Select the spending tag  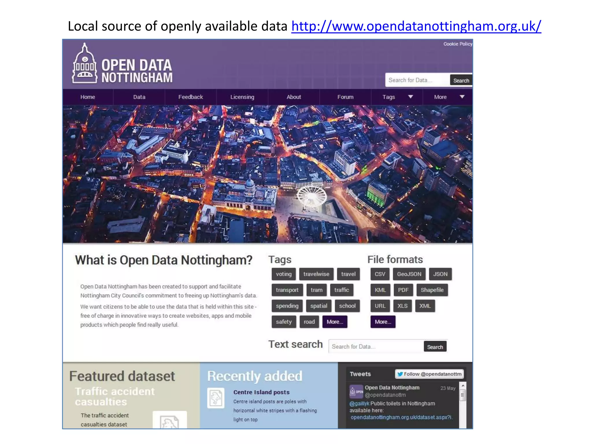[287, 306]
